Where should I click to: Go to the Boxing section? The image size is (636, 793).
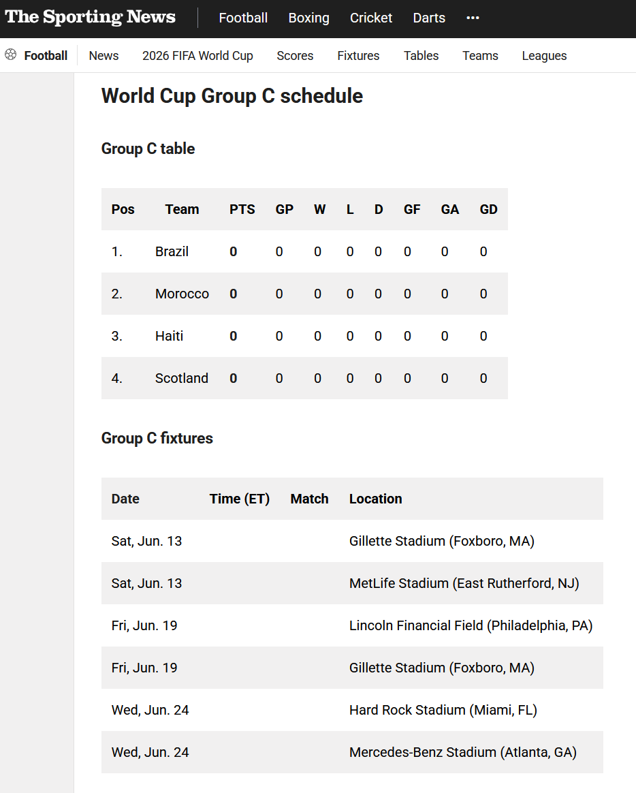(x=308, y=18)
